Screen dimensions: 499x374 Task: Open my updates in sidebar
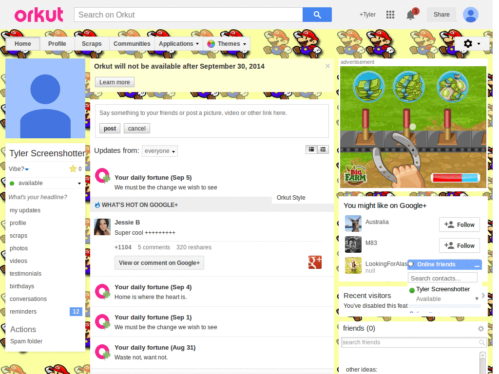click(25, 210)
